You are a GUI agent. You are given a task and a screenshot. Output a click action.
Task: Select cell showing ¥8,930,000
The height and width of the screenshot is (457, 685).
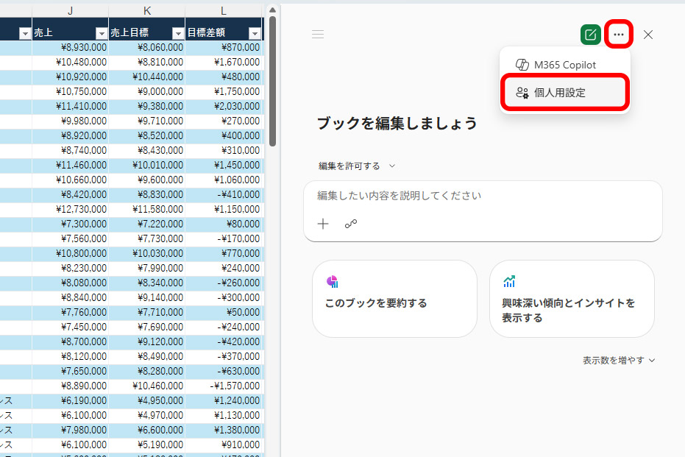[x=71, y=47]
